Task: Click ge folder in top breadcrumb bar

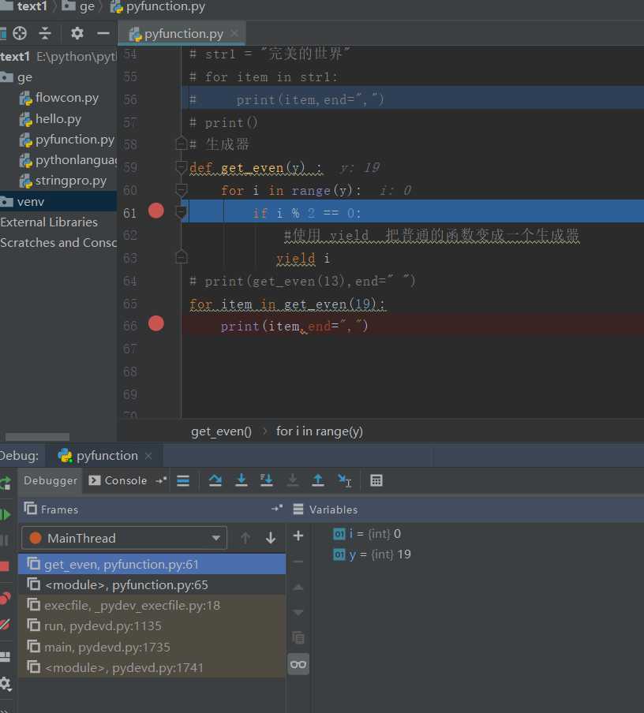Action: 78,6
